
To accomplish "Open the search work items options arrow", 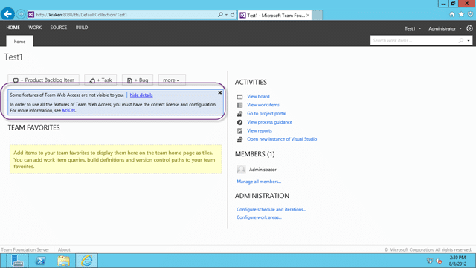I will 469,41.
